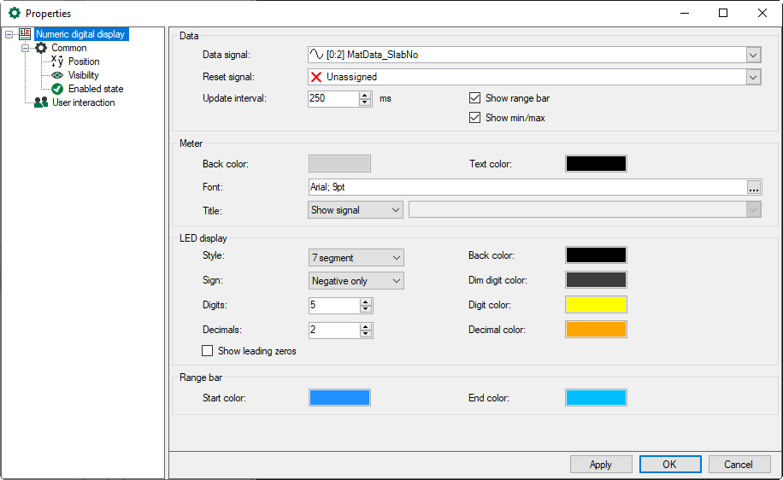Click the Numeric digital display tree icon
The image size is (783, 480).
point(25,34)
